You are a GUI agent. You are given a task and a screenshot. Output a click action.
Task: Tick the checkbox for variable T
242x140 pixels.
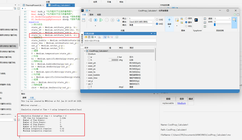coord(89,87)
